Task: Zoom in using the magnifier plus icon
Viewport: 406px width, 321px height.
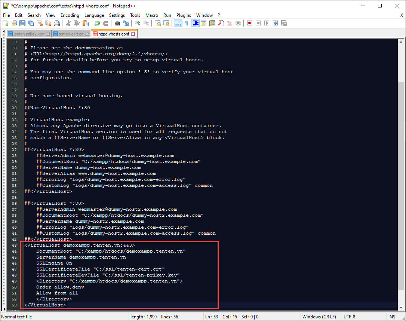Action: (138, 23)
